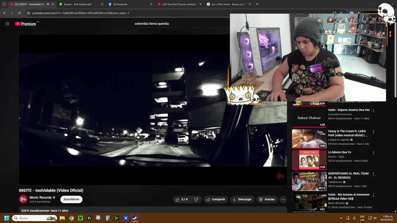This screenshot has width=397, height=223.
Task: Click the Suscribirme button
Action: 71,199
